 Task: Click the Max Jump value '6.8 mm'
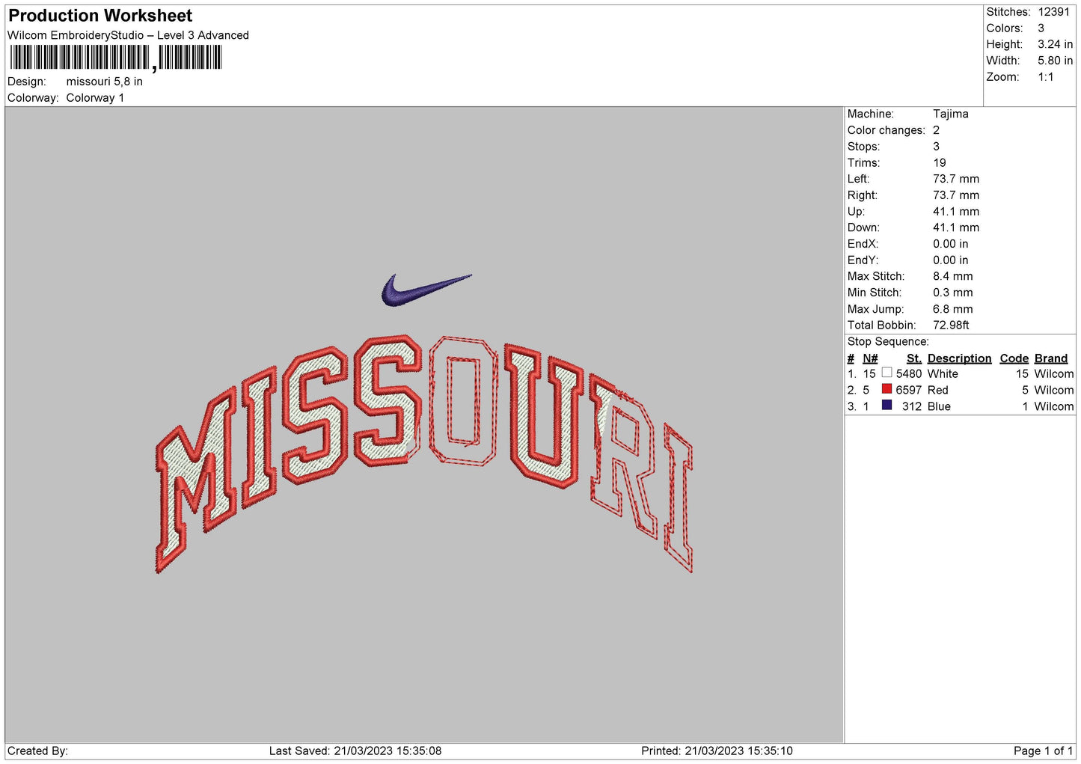click(x=952, y=309)
